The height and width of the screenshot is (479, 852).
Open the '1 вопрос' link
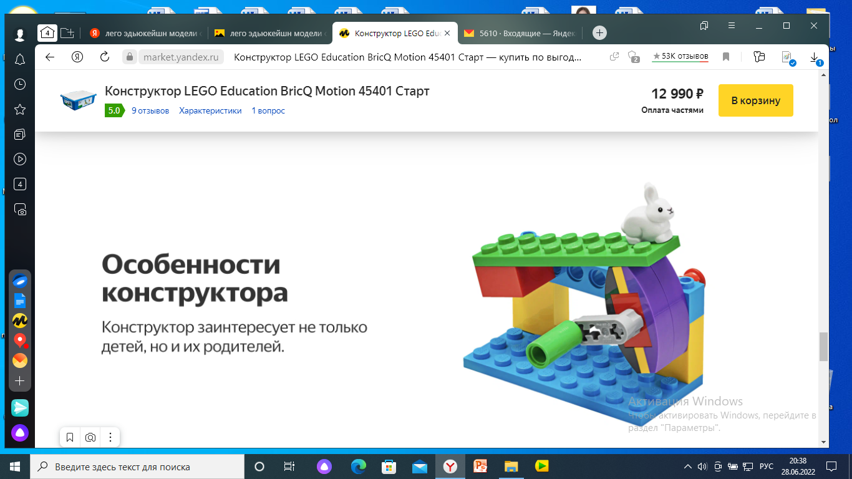268,110
